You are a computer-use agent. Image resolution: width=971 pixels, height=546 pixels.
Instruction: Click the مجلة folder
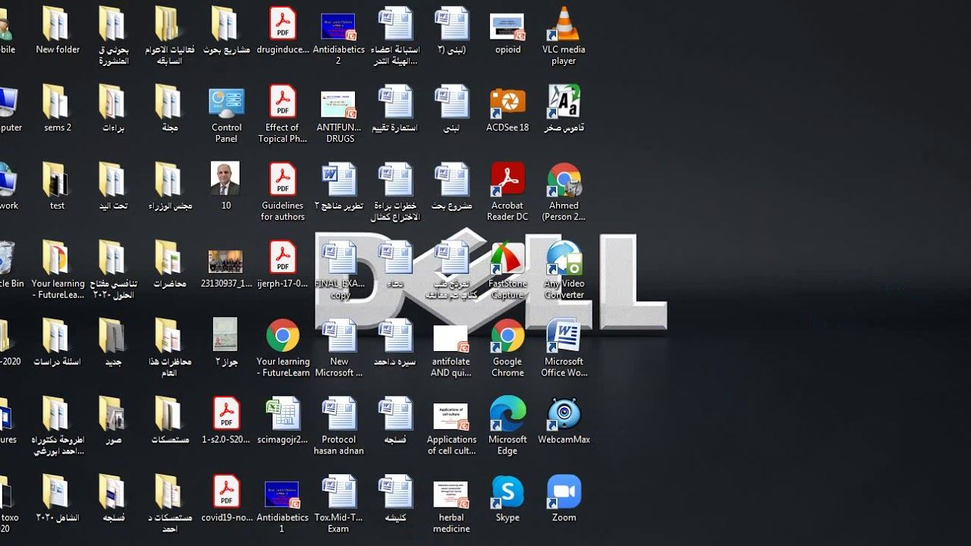(x=170, y=108)
